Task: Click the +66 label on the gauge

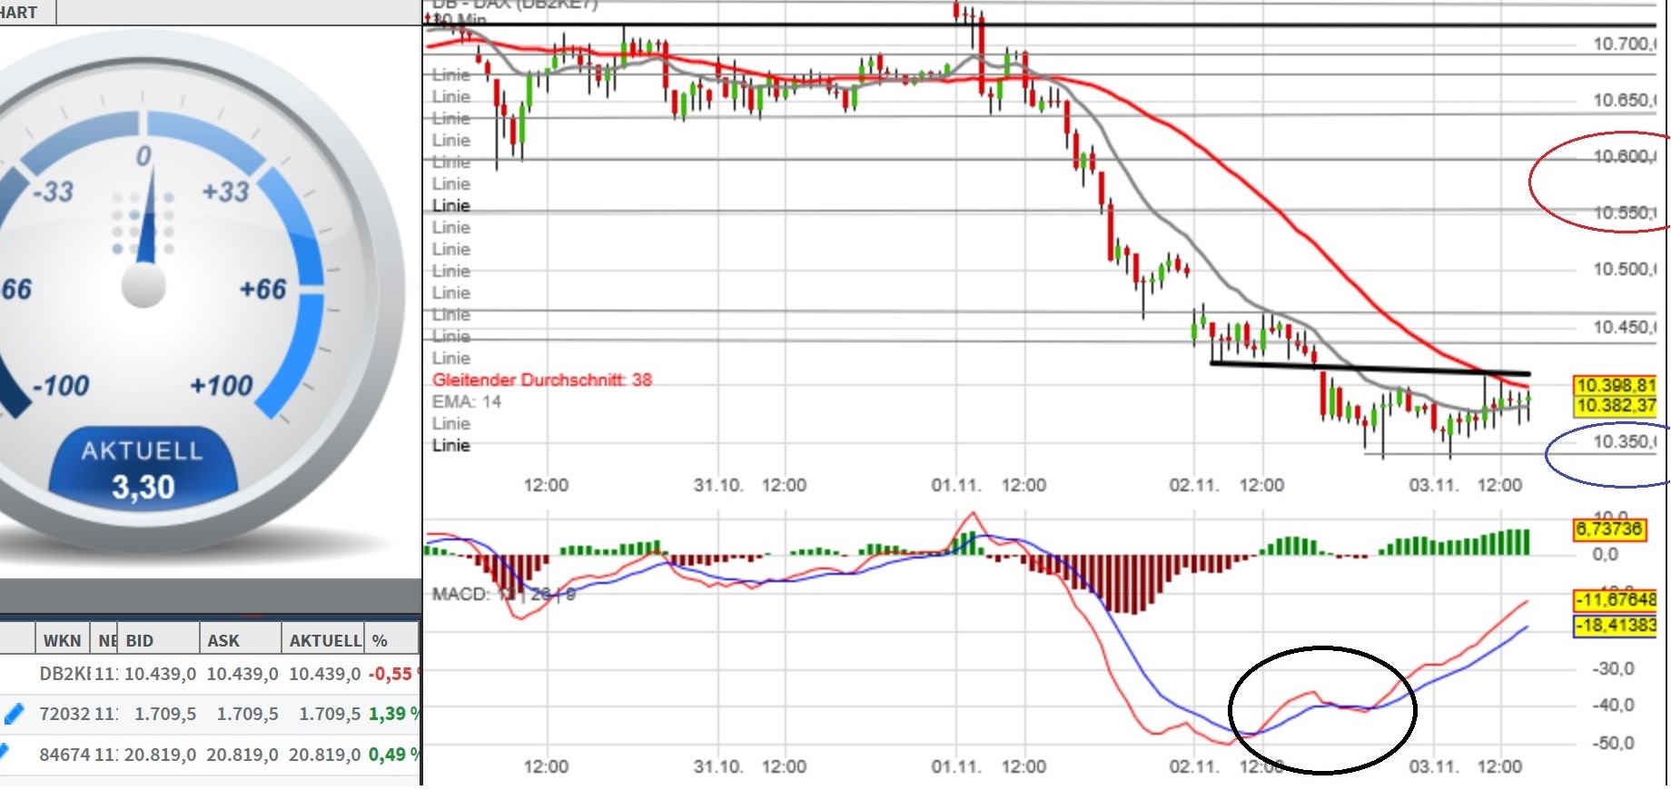Action: 262,290
